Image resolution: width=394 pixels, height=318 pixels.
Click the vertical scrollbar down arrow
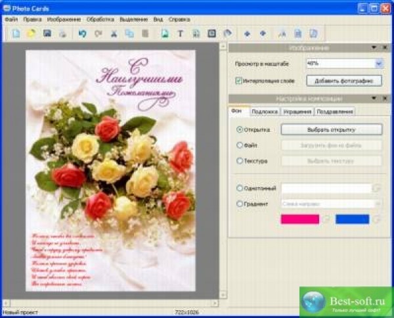pyautogui.click(x=223, y=294)
